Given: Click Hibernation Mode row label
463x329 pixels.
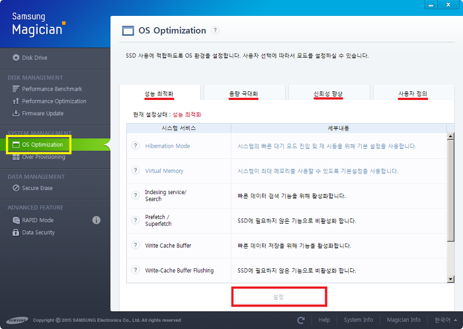Looking at the screenshot, I should tap(167, 146).
